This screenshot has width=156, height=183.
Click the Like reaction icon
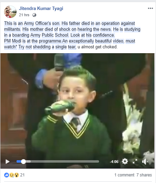tap(7, 175)
